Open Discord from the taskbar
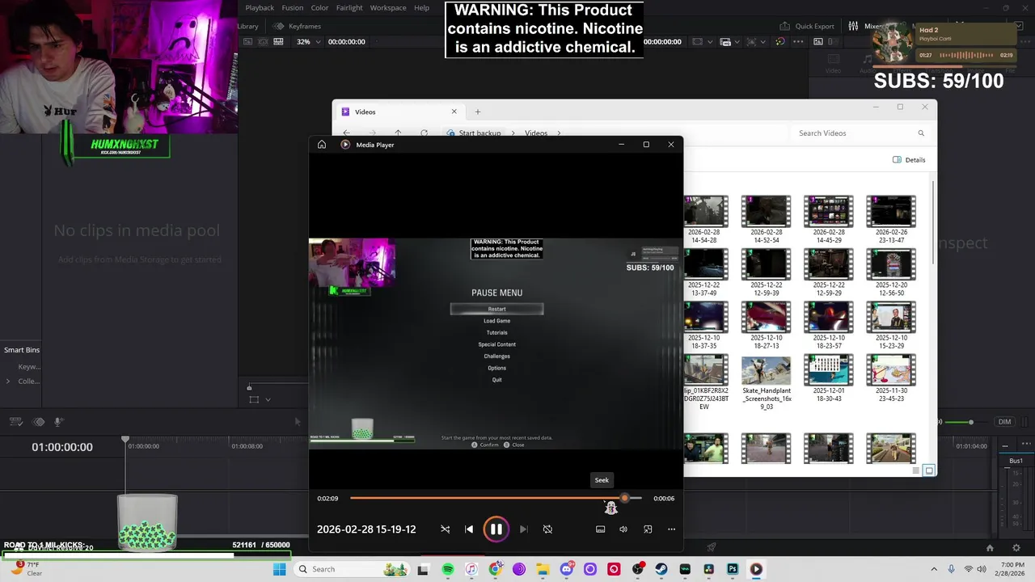Viewport: 1035px width, 582px height. pos(567,569)
